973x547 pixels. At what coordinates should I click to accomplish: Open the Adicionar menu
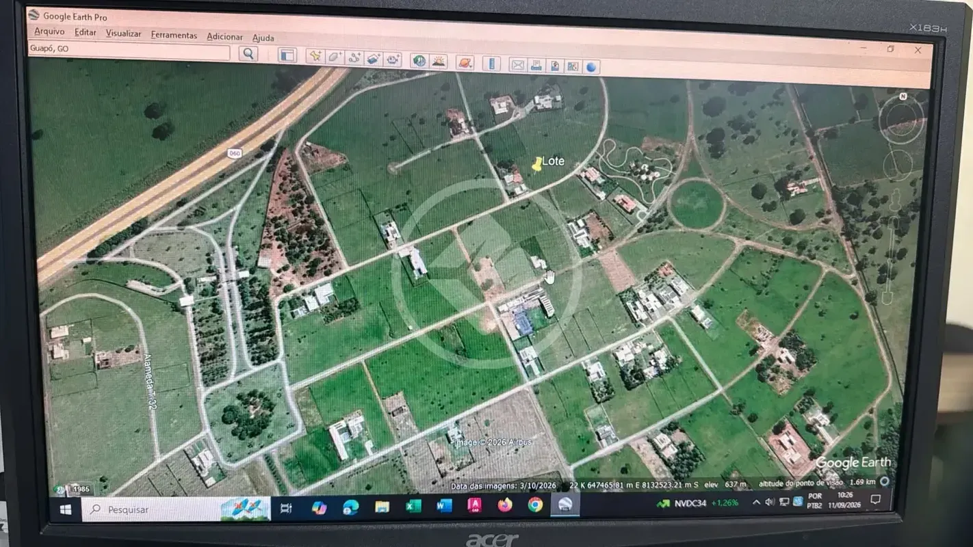225,37
